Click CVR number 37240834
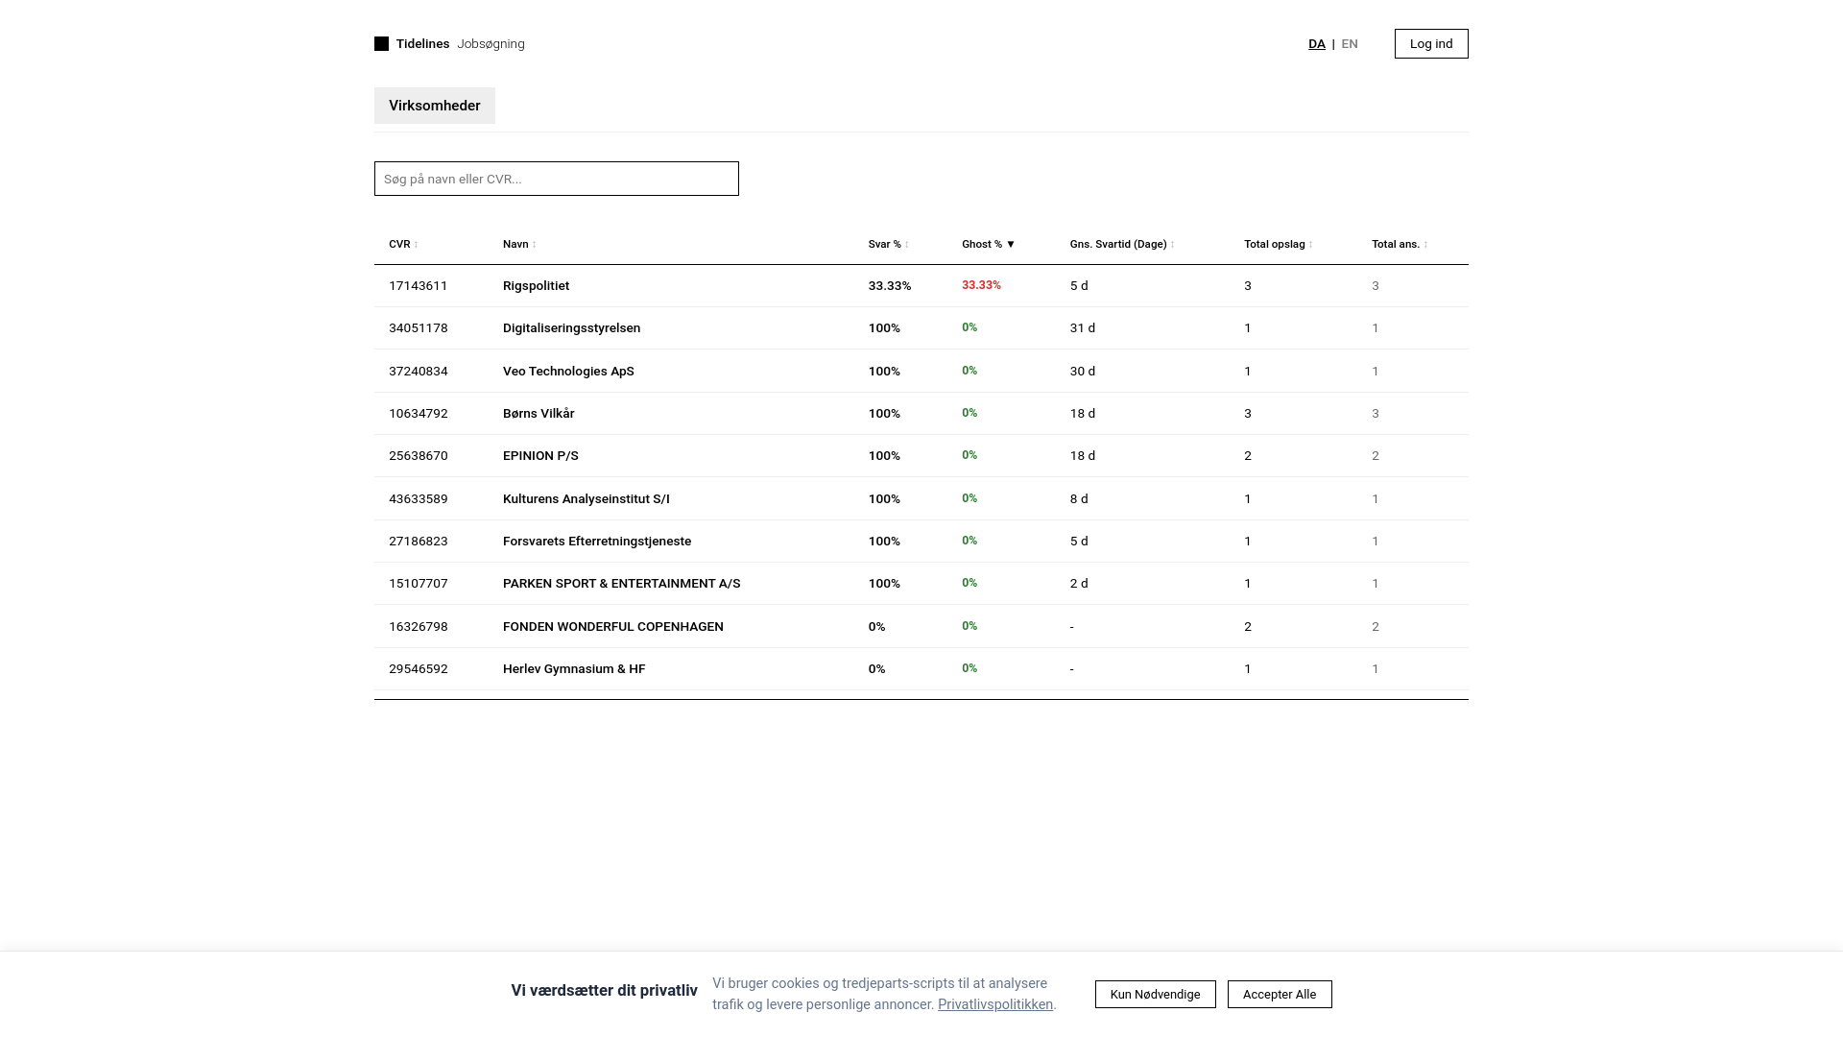The height and width of the screenshot is (1037, 1843). click(x=419, y=372)
